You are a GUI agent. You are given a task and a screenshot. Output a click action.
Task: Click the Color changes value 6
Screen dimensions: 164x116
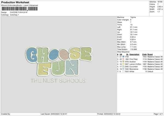click(131, 20)
